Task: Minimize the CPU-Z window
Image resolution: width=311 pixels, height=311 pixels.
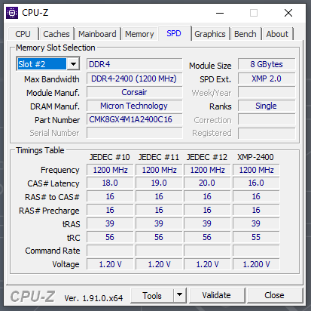Action: [x=220, y=13]
